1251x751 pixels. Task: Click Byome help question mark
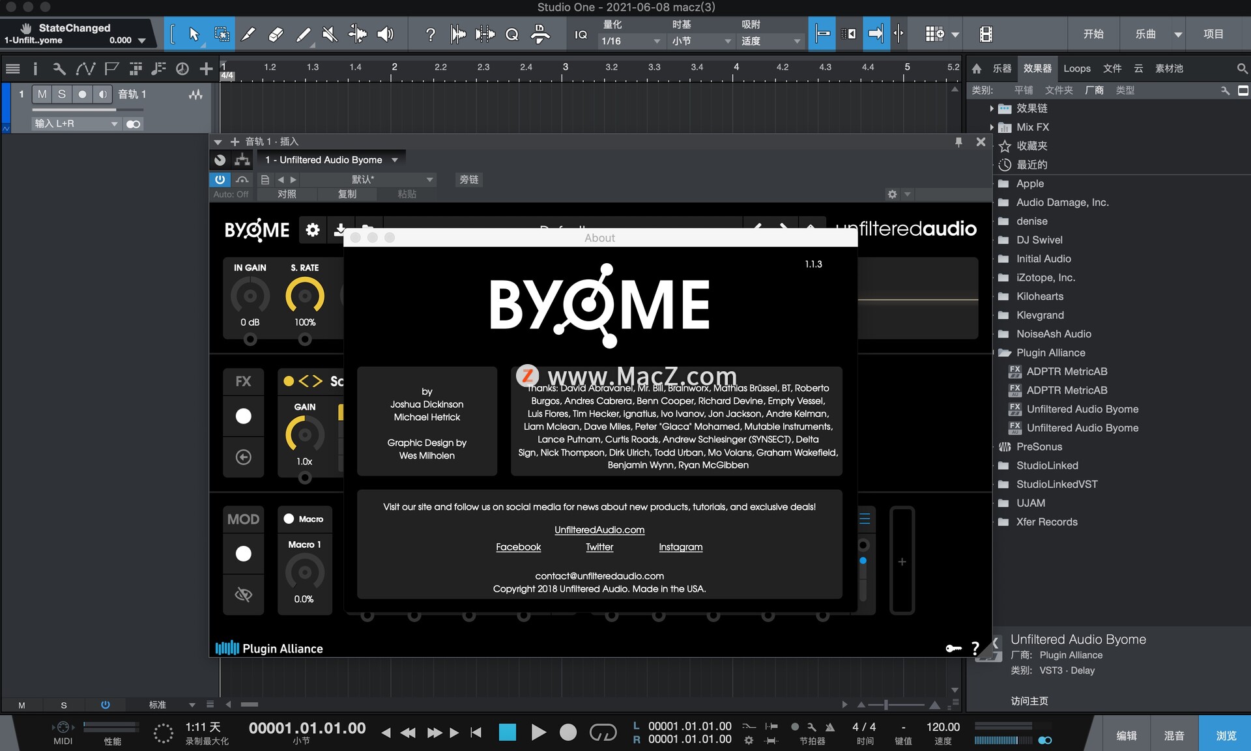[x=975, y=648]
